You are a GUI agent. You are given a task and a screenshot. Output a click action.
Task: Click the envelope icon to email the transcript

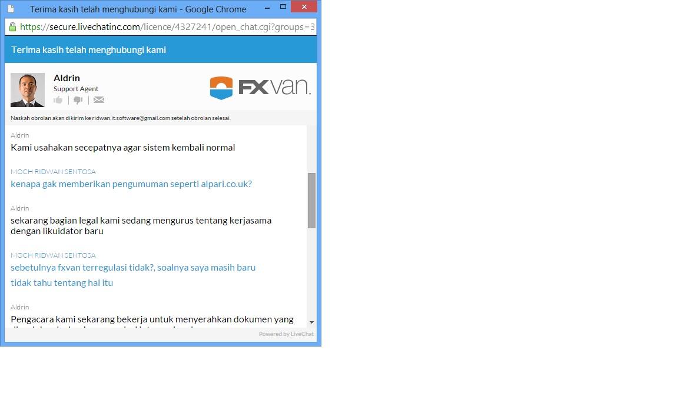coord(99,99)
